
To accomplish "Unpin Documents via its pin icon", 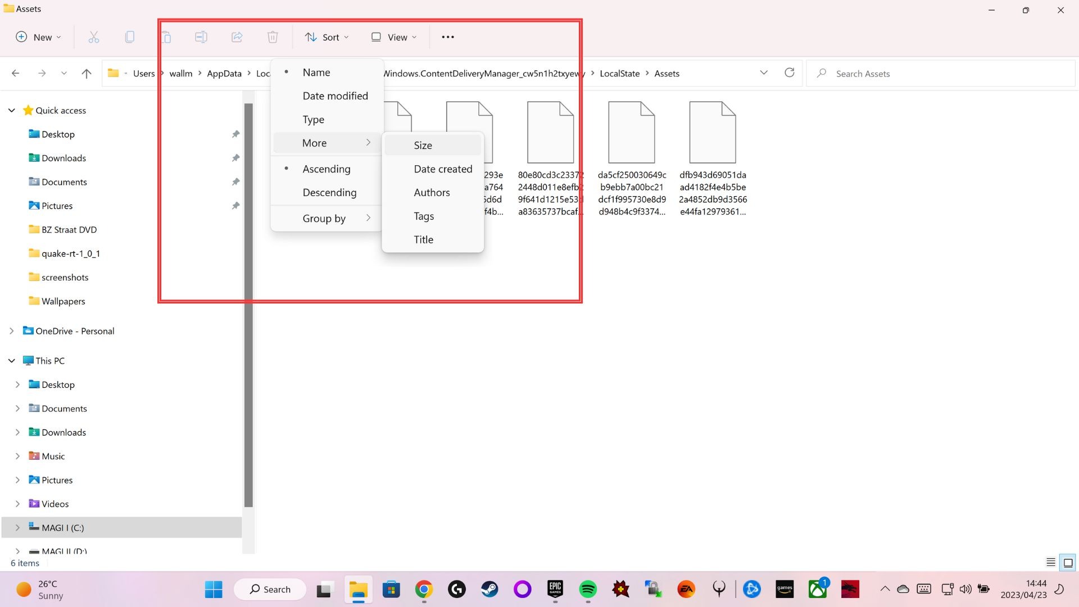I will 236,182.
